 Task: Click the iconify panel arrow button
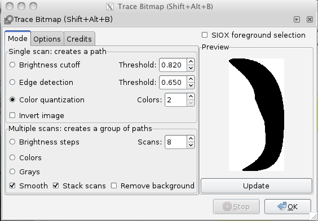point(297,20)
